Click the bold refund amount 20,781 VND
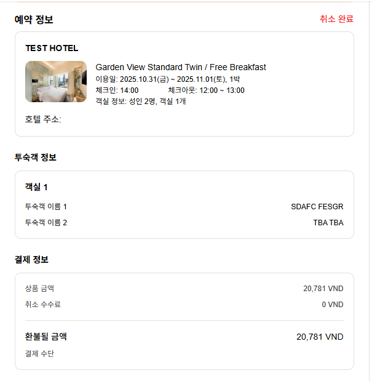Viewport: 372px width, 381px height. pyautogui.click(x=320, y=337)
